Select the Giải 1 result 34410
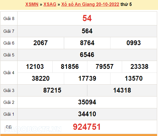Screen dimensions: 158x136 click(87, 114)
